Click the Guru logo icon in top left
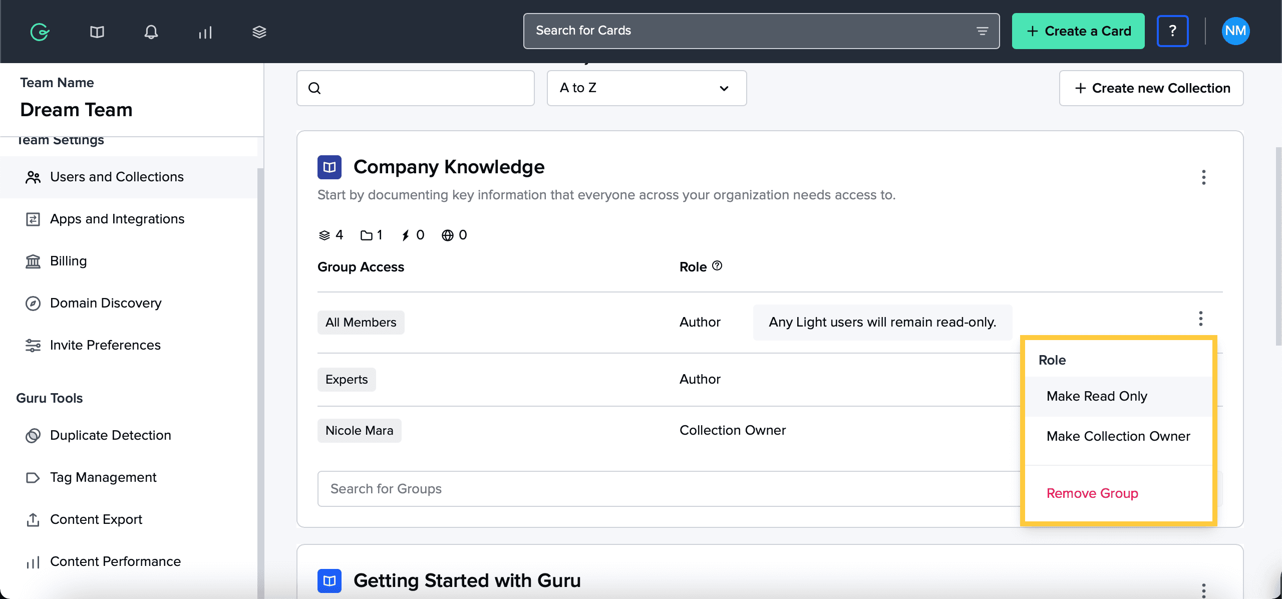Image resolution: width=1282 pixels, height=599 pixels. point(39,32)
